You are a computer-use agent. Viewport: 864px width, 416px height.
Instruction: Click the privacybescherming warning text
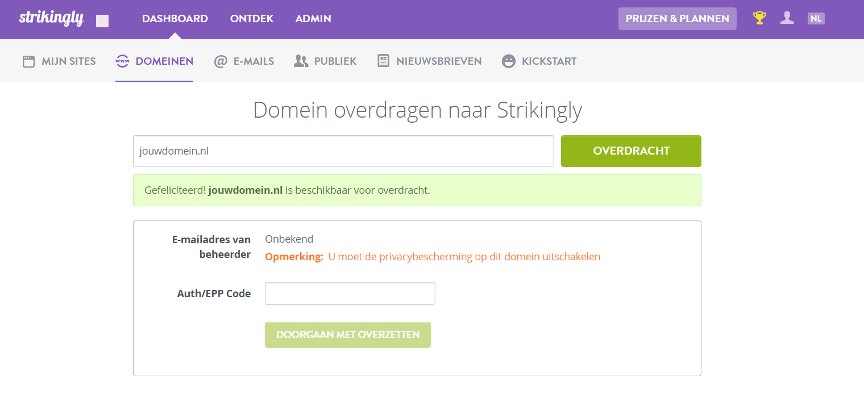tap(464, 257)
